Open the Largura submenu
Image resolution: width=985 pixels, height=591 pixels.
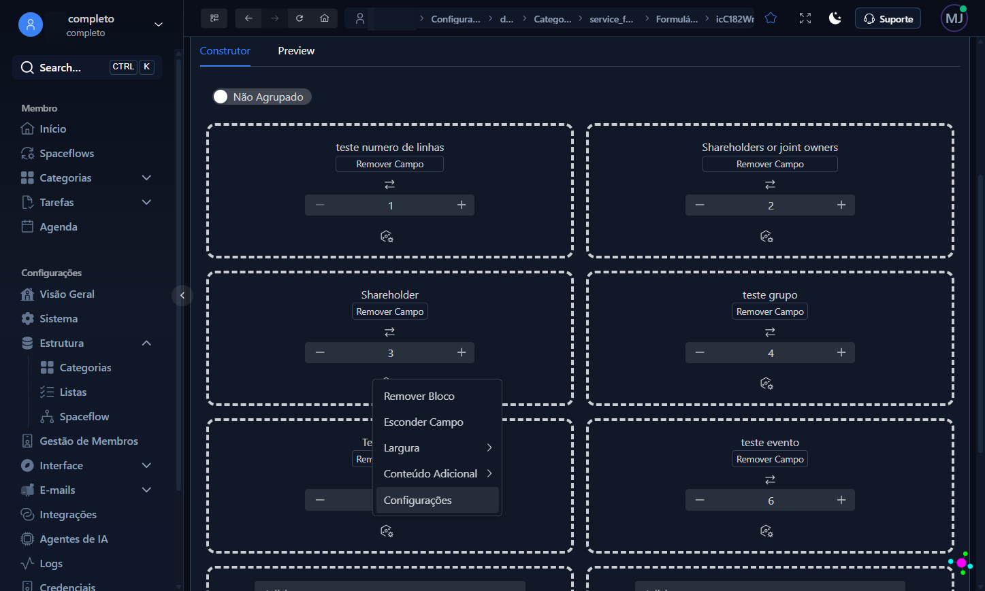click(x=437, y=448)
